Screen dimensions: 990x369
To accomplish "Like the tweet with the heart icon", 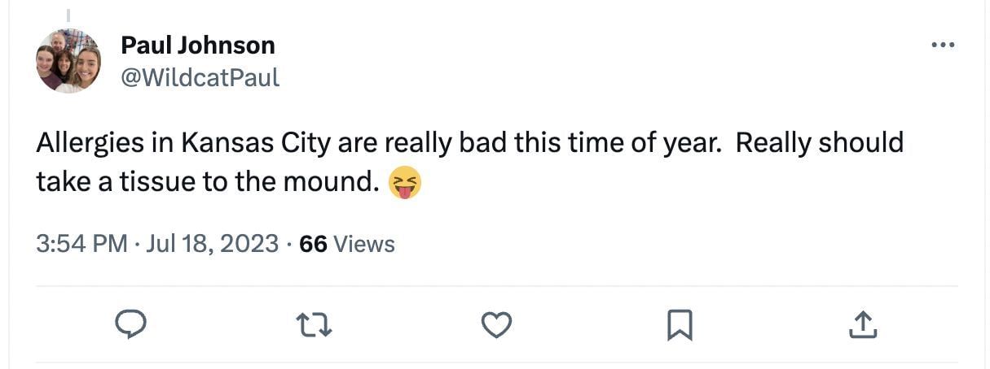I will pos(496,325).
